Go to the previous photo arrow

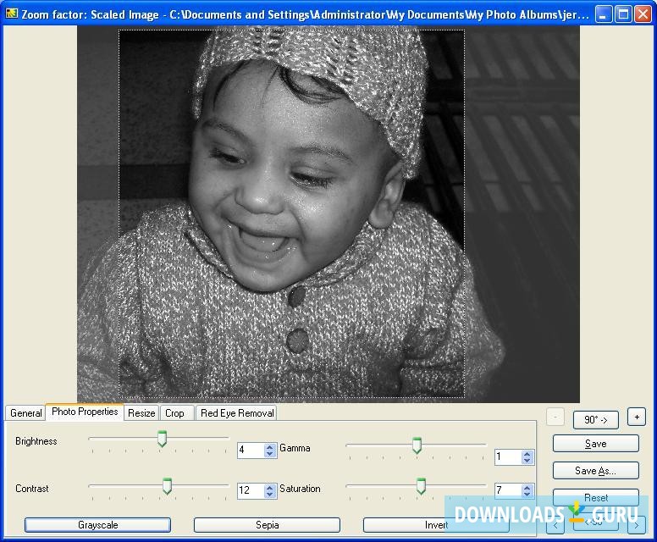point(556,525)
